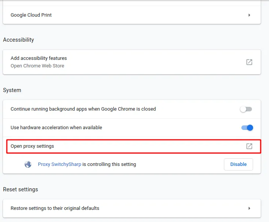Click the Reset settings section heading
Screen dimensions: 269x222
(20, 189)
